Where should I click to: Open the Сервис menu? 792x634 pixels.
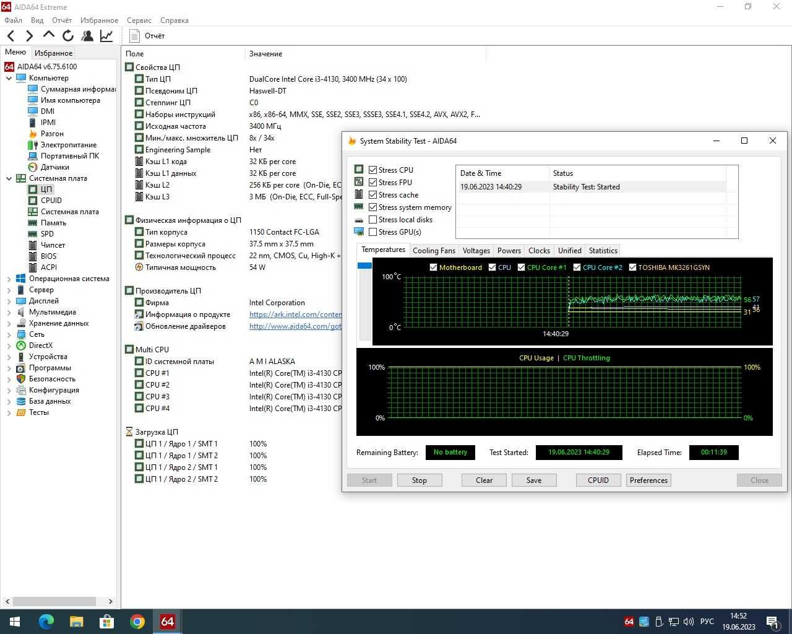[x=139, y=20]
